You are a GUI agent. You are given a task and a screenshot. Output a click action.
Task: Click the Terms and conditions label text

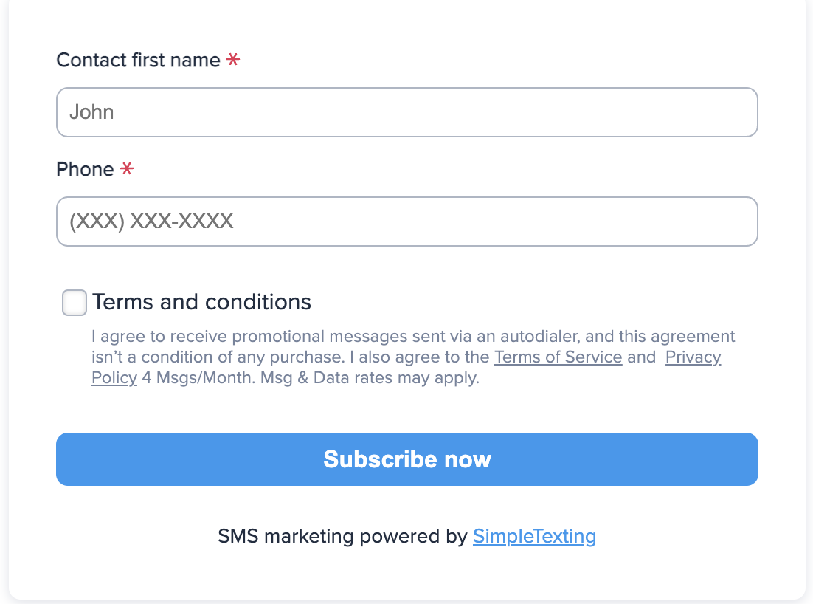click(201, 301)
